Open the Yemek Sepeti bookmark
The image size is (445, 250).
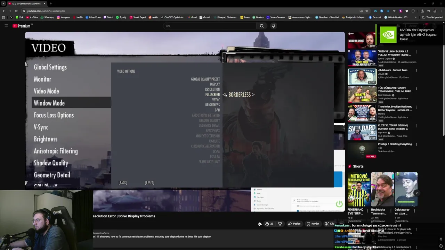[138, 17]
